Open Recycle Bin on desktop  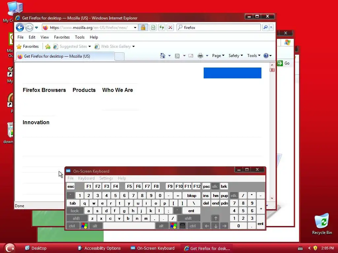pos(322,224)
